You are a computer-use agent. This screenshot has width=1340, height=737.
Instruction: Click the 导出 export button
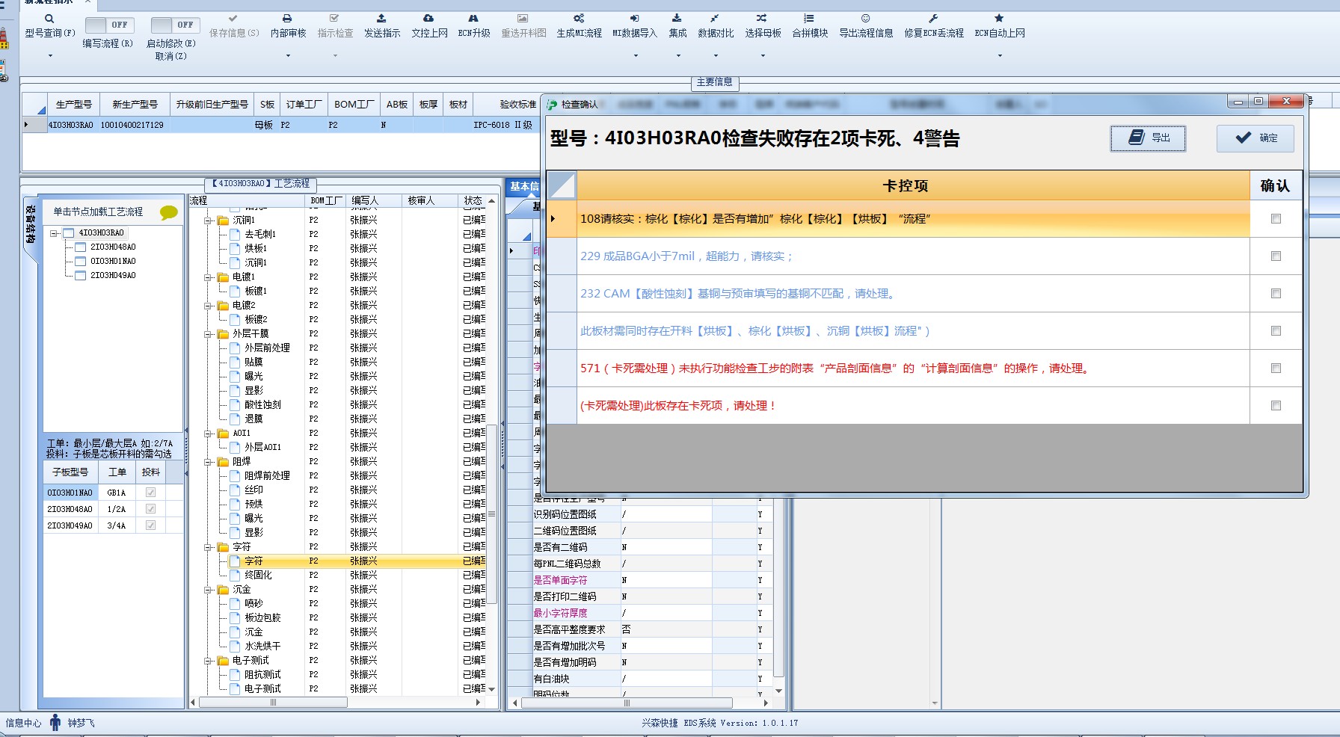click(x=1148, y=138)
